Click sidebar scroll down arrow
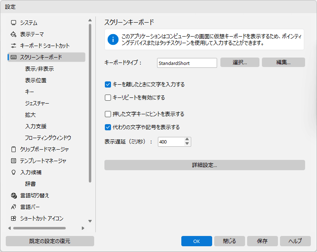 point(90,221)
